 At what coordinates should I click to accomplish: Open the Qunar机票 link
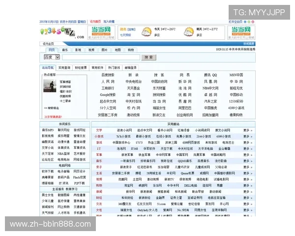[x=187, y=173]
